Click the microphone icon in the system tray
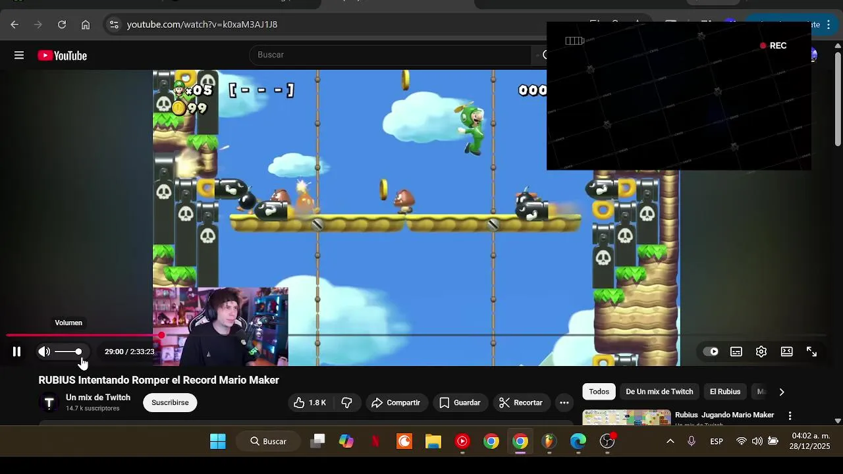This screenshot has width=843, height=474. click(692, 441)
